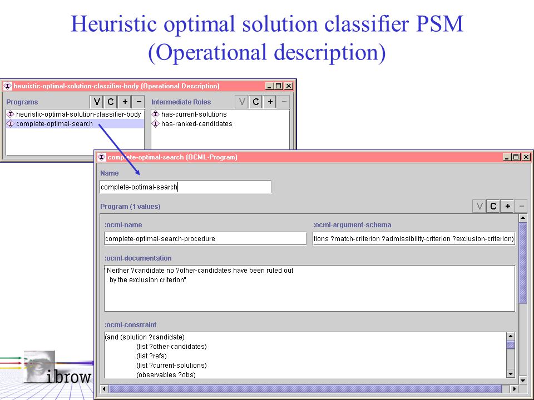Click '(list ?other-candidates)' line in constraint
The height and width of the screenshot is (400, 534).
(x=171, y=347)
